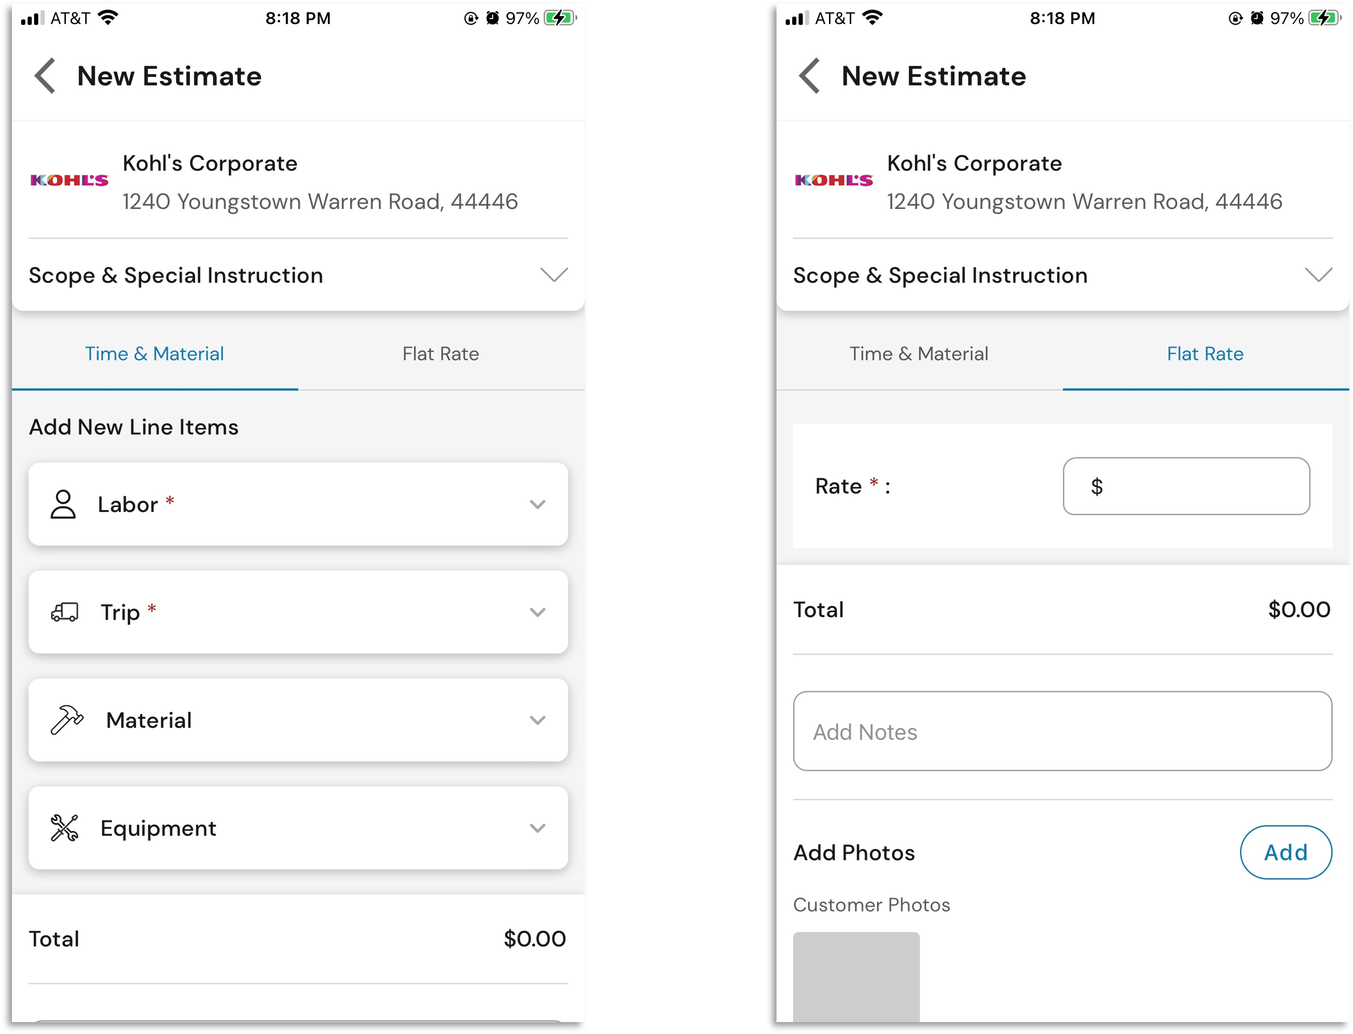
Task: Switch to Time & Material tab on right screen
Action: (918, 354)
